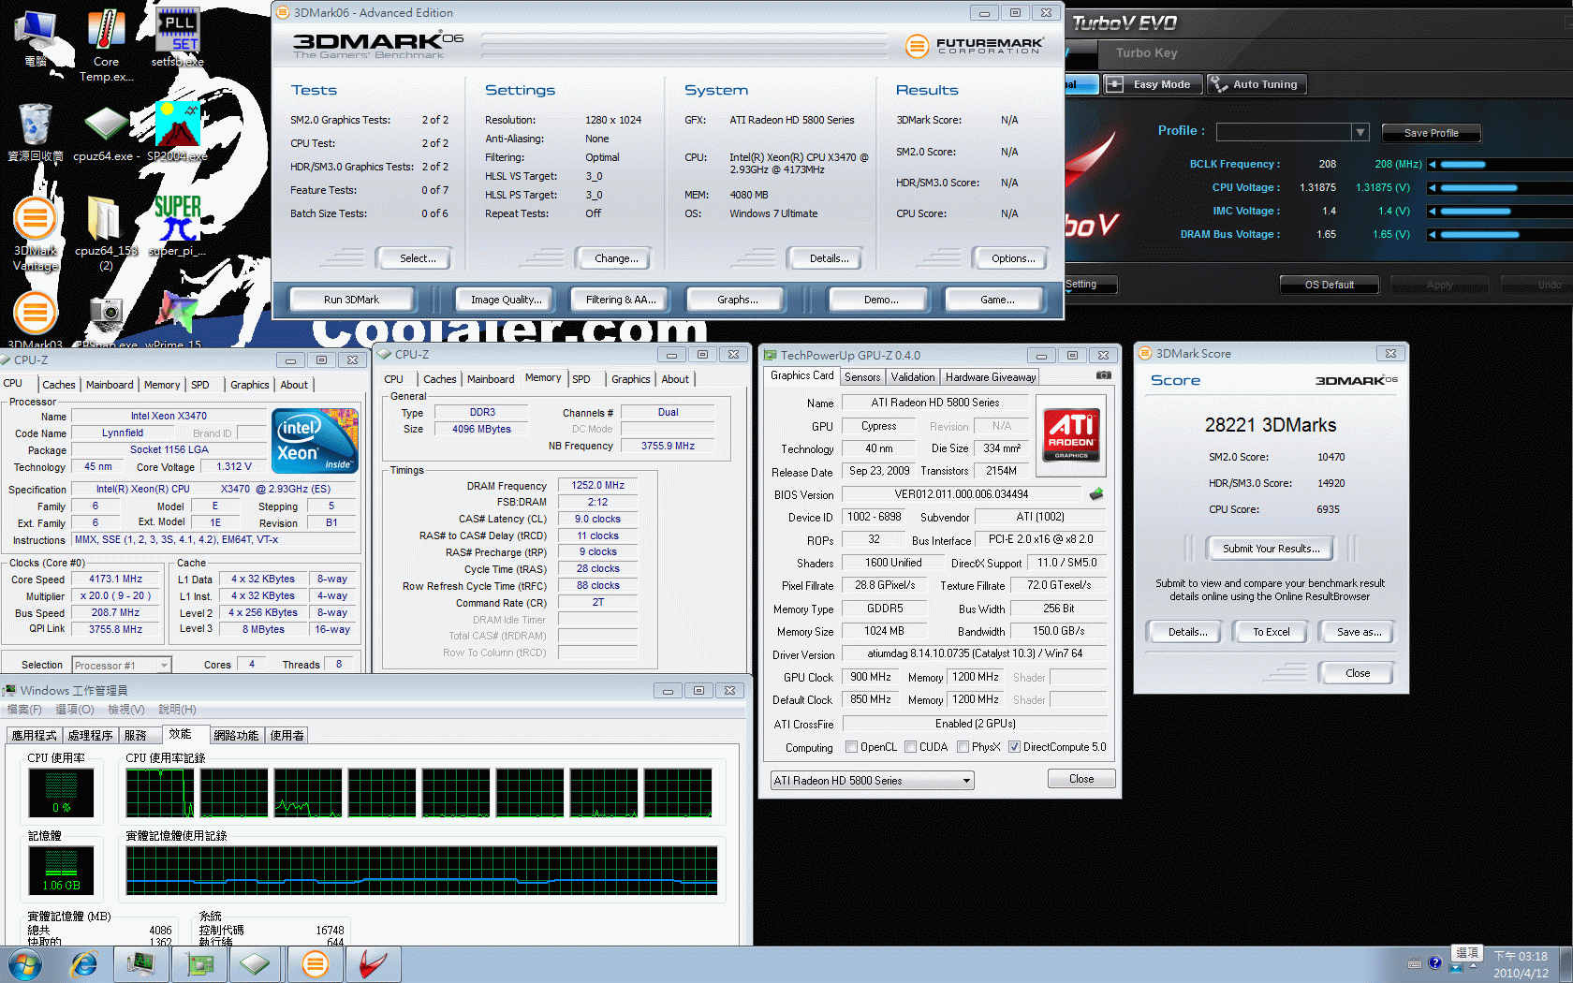Toggle the OpenCL checkbox in GPU-Z
The width and height of the screenshot is (1573, 983).
851,747
